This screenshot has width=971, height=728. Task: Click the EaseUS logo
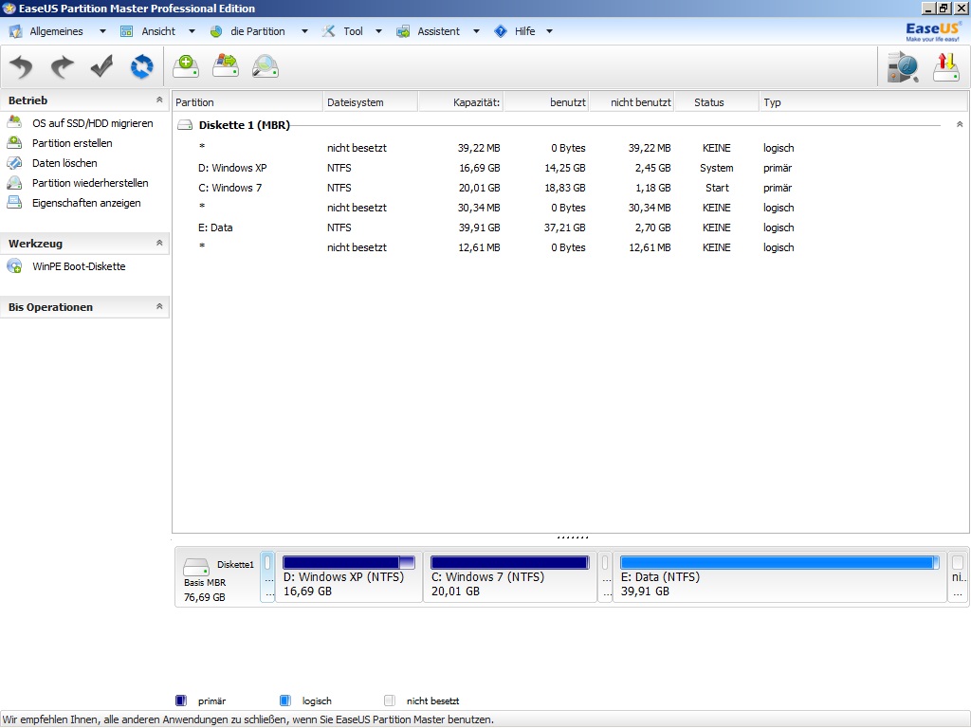point(933,31)
